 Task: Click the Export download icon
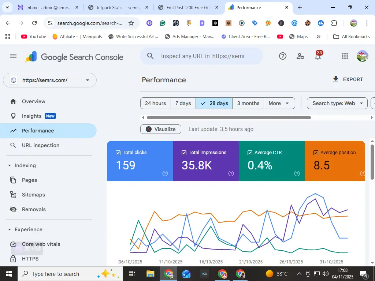336,79
